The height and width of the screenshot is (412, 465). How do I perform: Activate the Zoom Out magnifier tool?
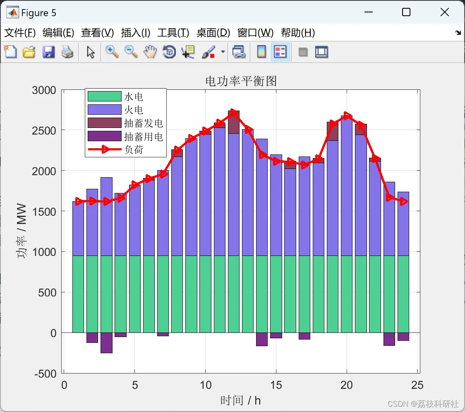(x=131, y=52)
